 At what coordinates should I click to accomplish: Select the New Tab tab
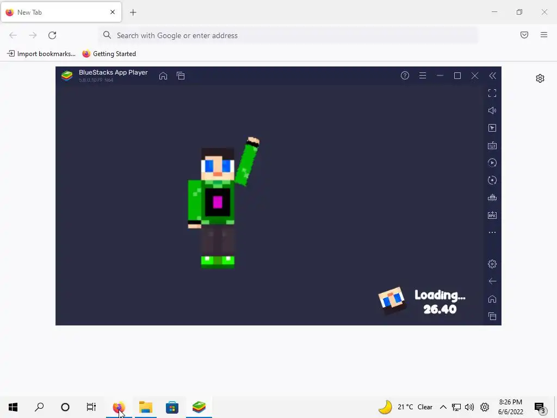pos(61,12)
